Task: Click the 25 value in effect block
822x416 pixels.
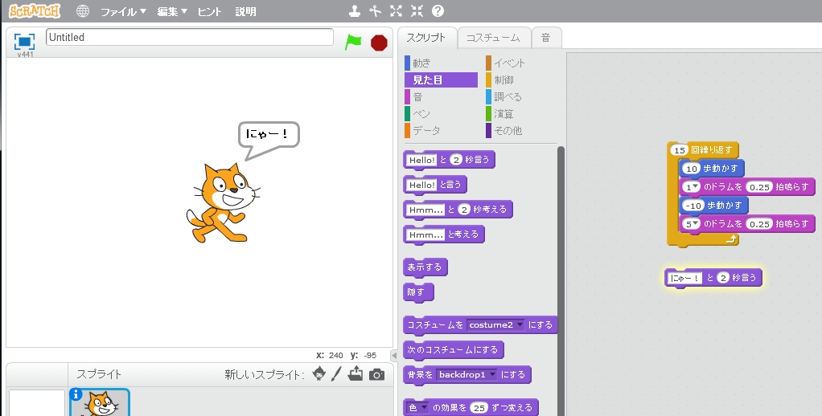Action: pyautogui.click(x=479, y=408)
